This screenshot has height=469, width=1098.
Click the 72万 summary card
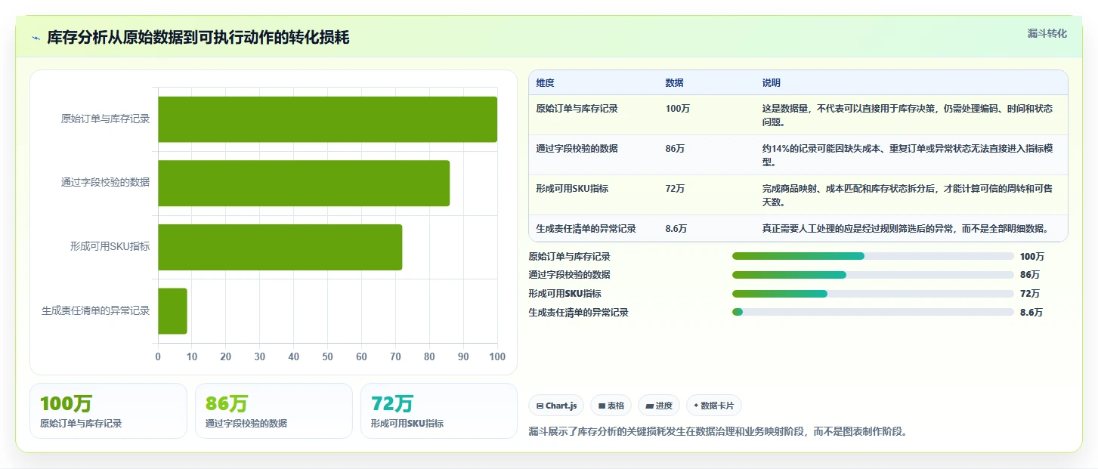tap(439, 411)
